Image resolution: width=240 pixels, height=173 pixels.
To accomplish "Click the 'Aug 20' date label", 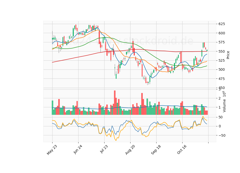I will pos(130,150).
